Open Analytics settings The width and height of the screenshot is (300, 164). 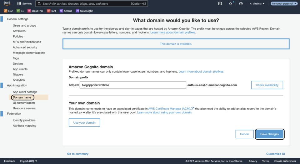click(x=19, y=80)
